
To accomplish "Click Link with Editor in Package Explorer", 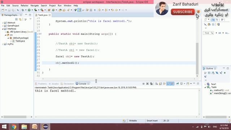I will (x=20, y=19).
